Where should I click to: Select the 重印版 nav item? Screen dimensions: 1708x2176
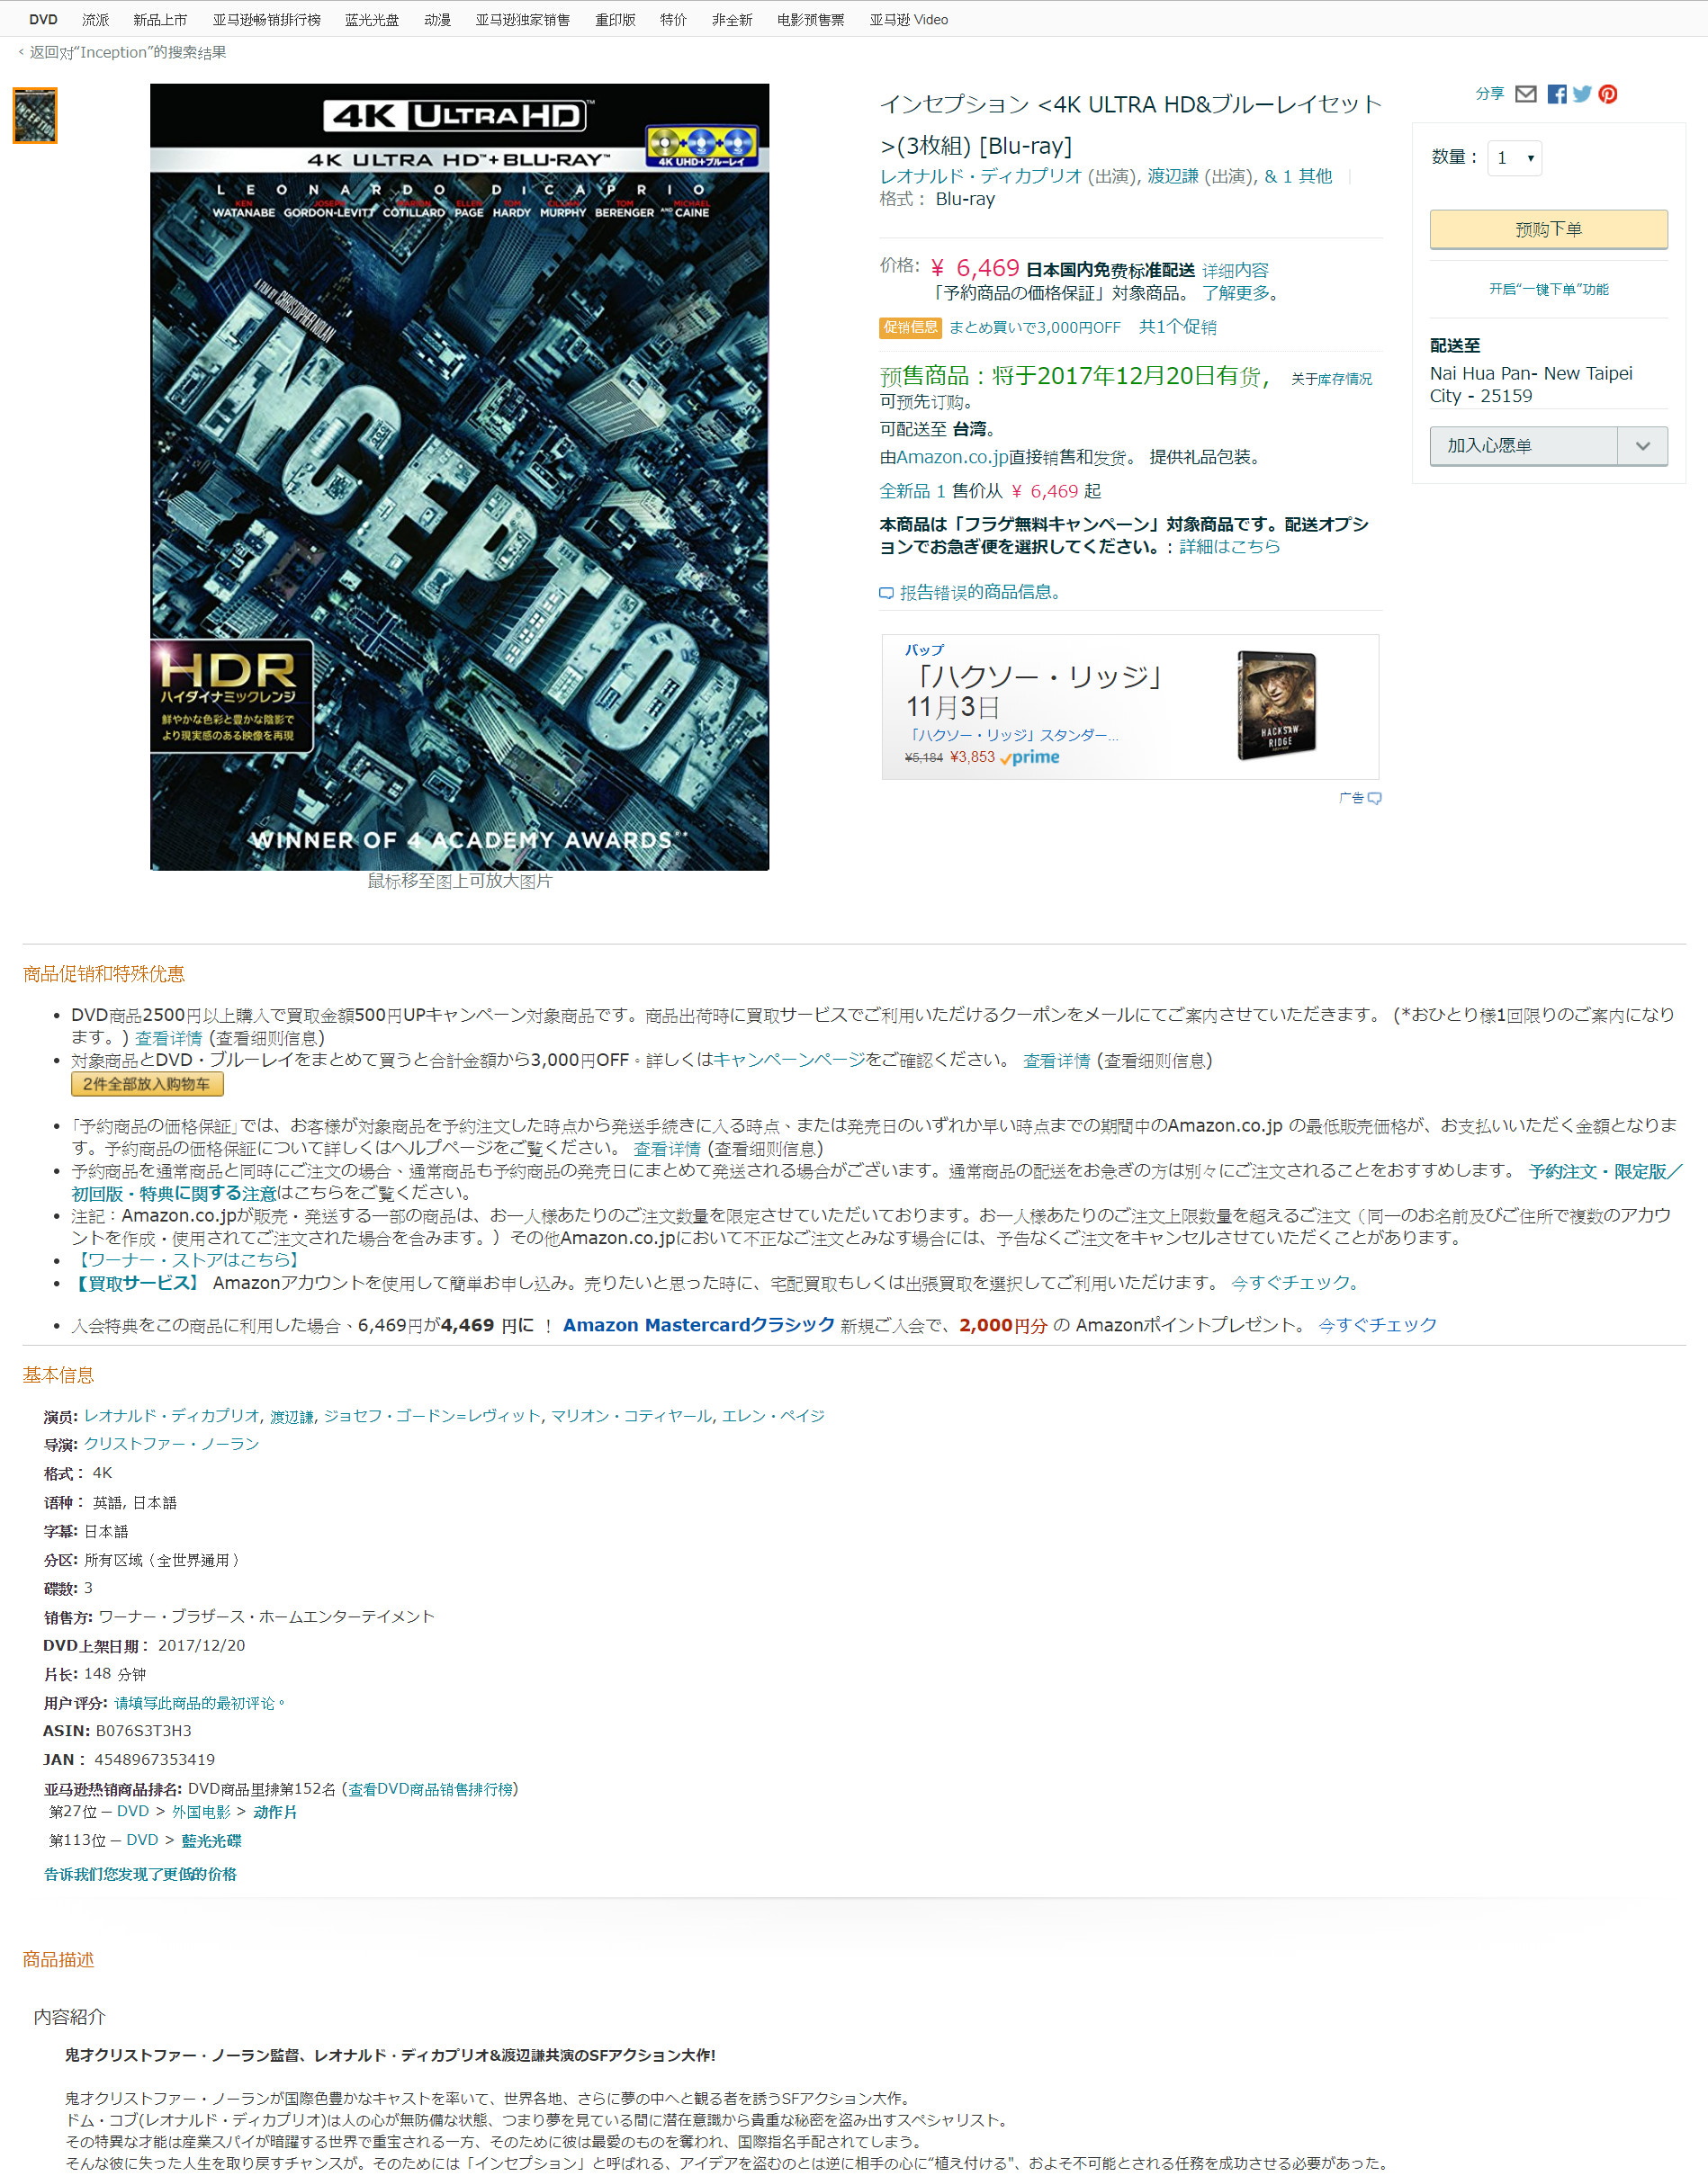[x=615, y=20]
